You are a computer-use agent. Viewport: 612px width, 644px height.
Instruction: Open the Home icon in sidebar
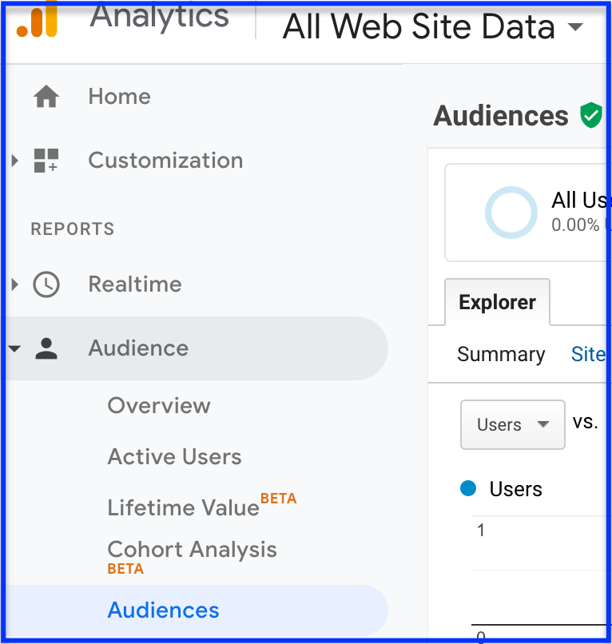tap(46, 97)
